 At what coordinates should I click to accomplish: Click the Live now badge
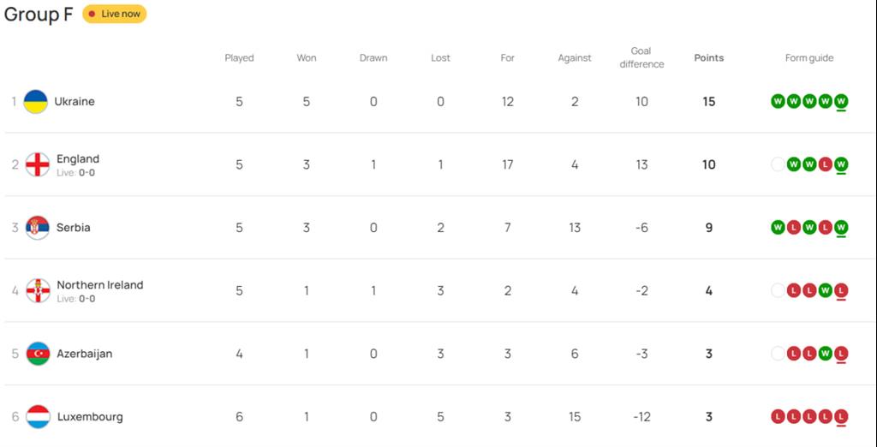pyautogui.click(x=115, y=14)
